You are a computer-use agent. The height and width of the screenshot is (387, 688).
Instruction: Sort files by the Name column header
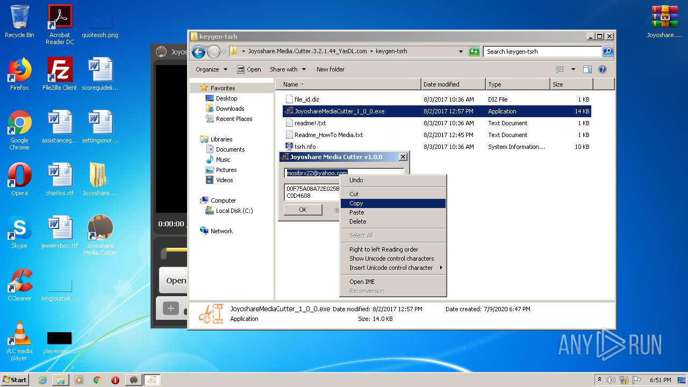tap(348, 84)
